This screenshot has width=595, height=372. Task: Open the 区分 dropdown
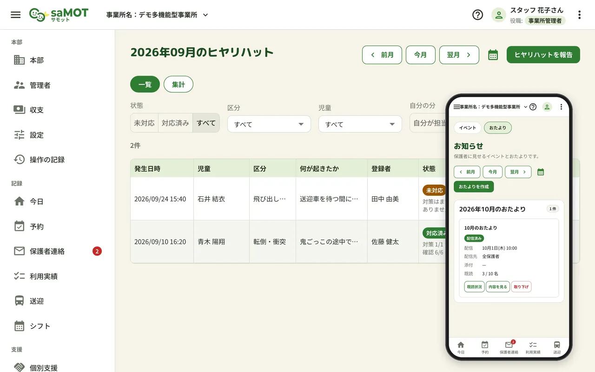269,124
